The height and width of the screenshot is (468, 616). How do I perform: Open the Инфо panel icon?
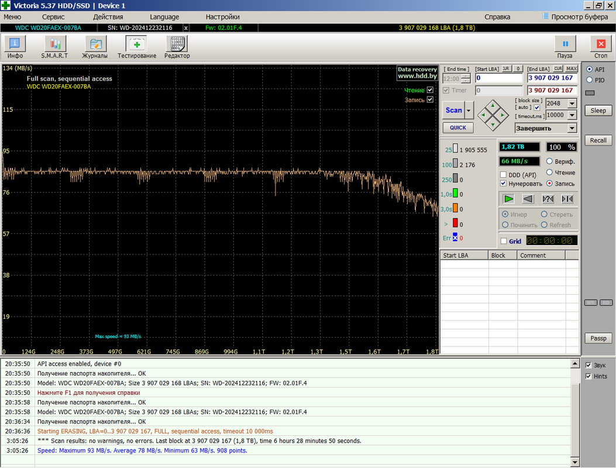15,43
